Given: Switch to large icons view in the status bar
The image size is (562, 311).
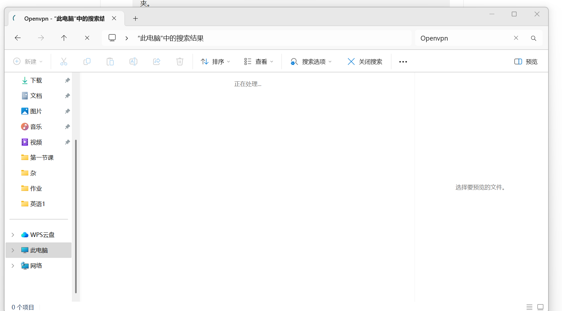Looking at the screenshot, I should coord(540,307).
